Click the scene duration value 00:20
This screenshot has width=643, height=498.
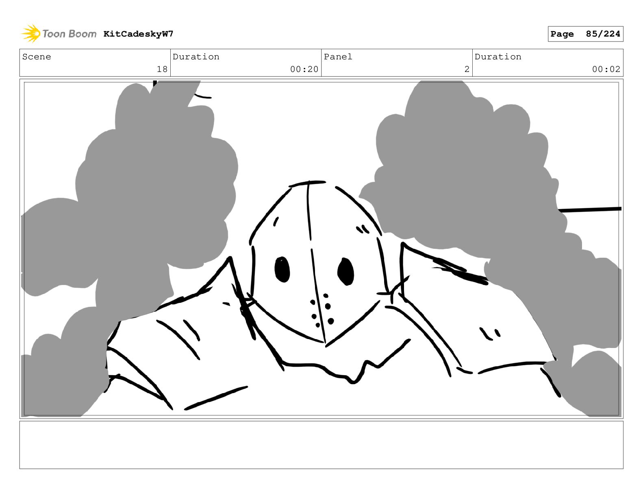tap(304, 69)
